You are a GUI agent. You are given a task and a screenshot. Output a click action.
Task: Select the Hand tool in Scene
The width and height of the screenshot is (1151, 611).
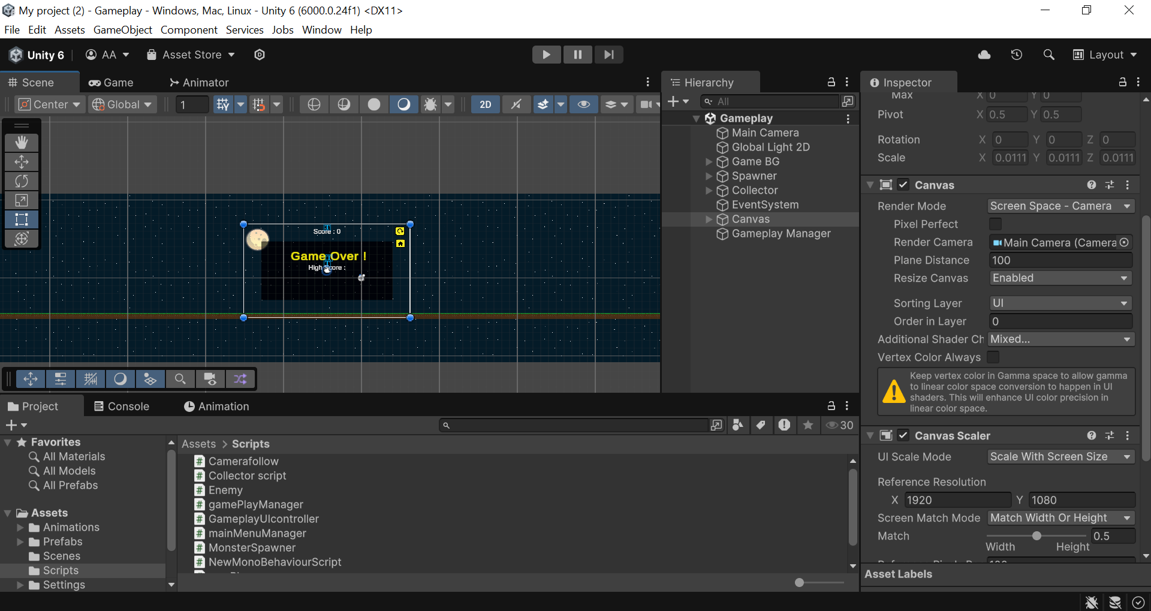click(x=22, y=143)
